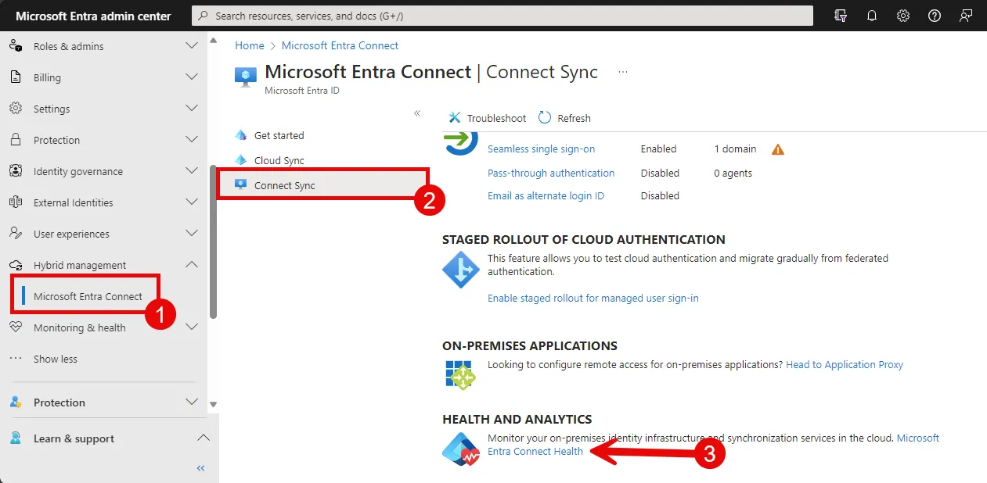The height and width of the screenshot is (483, 987).
Task: Click the seamless single sign-on warning triangle
Action: point(778,149)
